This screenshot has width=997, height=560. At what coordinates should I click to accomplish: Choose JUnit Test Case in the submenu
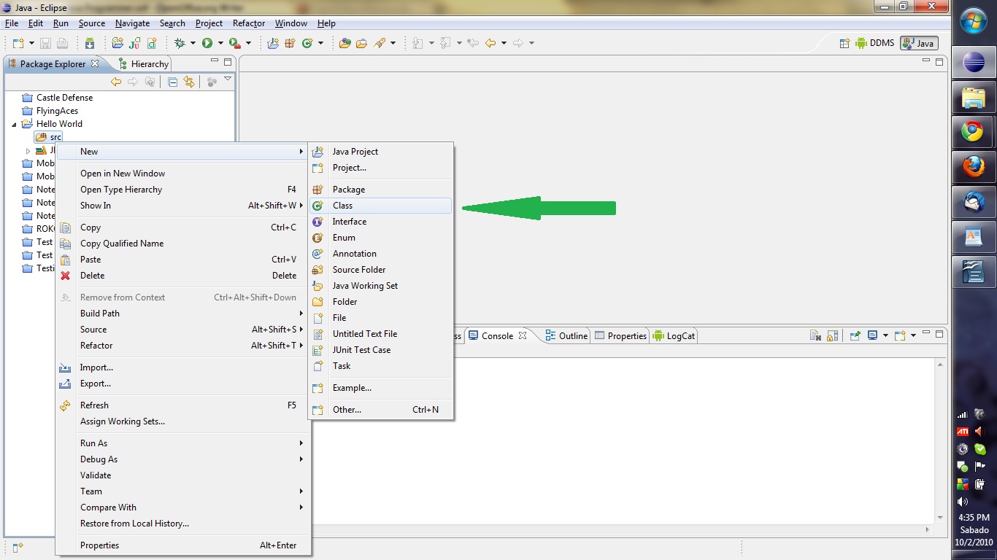[380, 350]
